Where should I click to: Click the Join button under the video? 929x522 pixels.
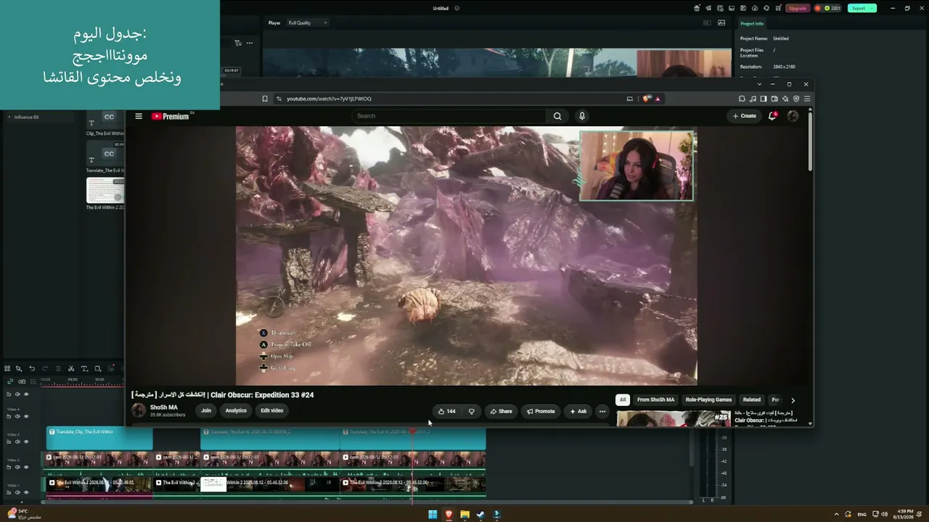206,410
